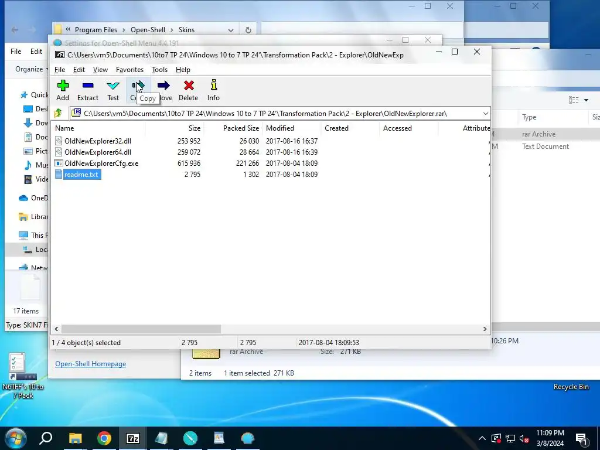Open Organize dropdown in Explorer
600x450 pixels.
coord(32,69)
